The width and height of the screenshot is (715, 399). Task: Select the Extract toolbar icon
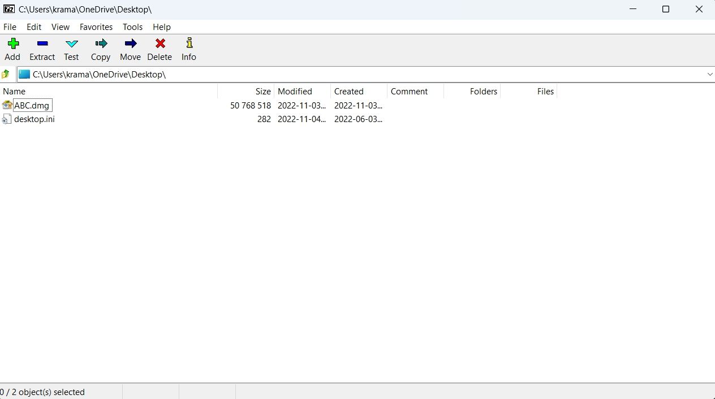[x=42, y=49]
